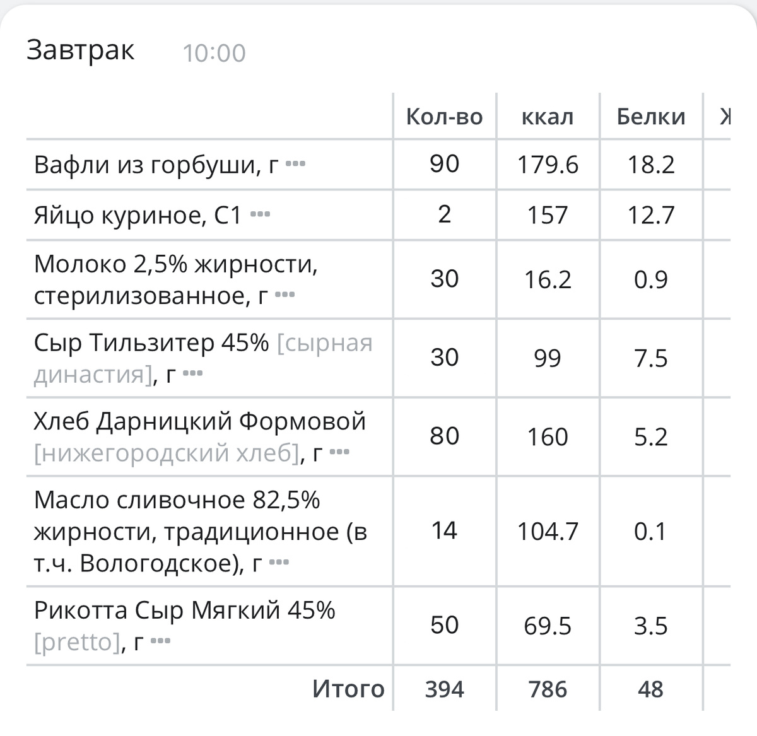Edit quantity 50 for Рикотта
The image size is (757, 736).
tap(444, 625)
